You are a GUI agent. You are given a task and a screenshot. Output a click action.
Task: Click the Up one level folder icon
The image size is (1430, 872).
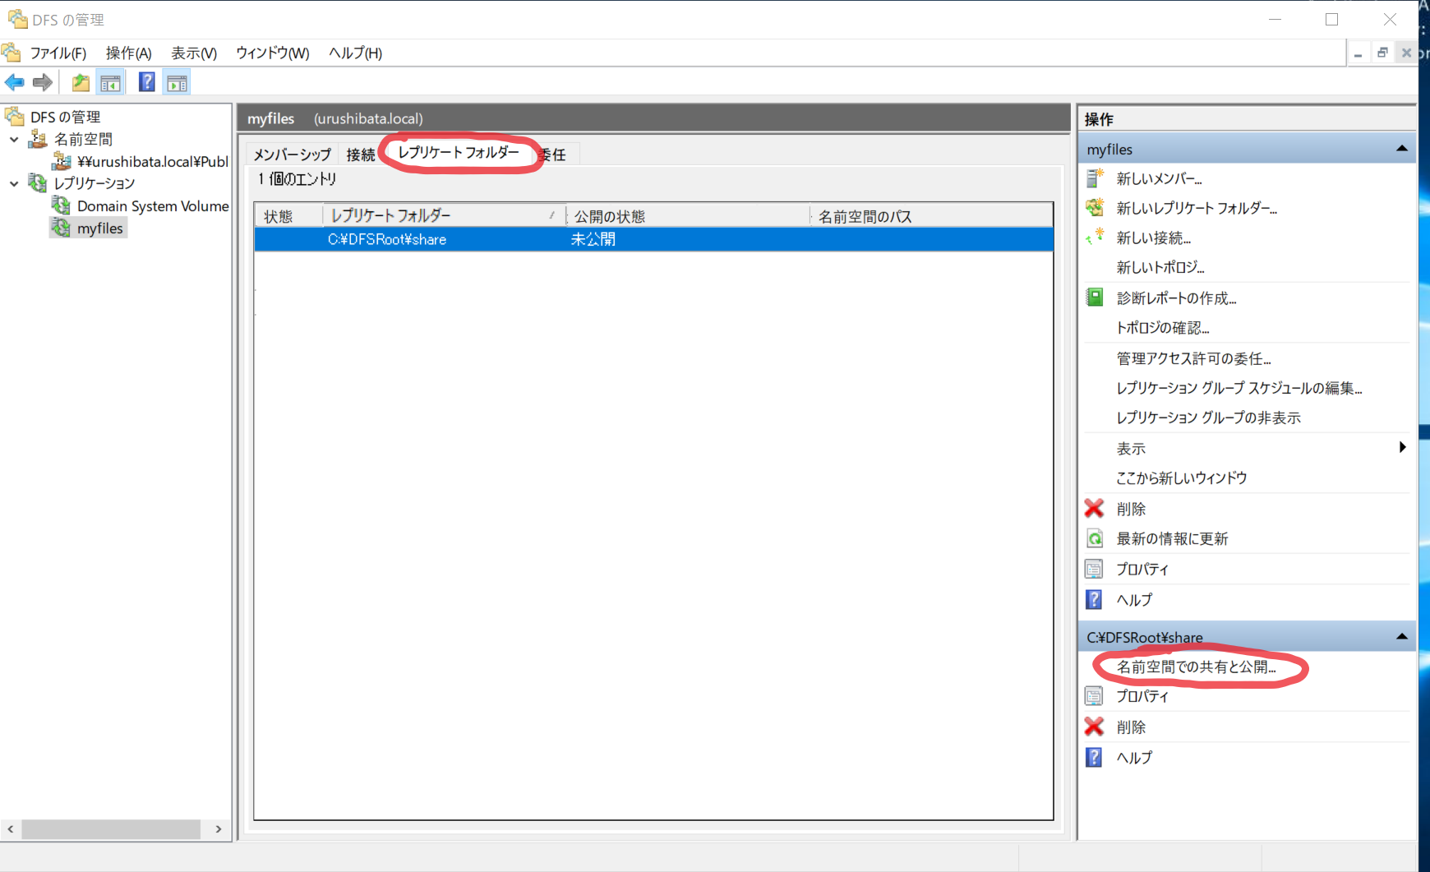click(81, 82)
